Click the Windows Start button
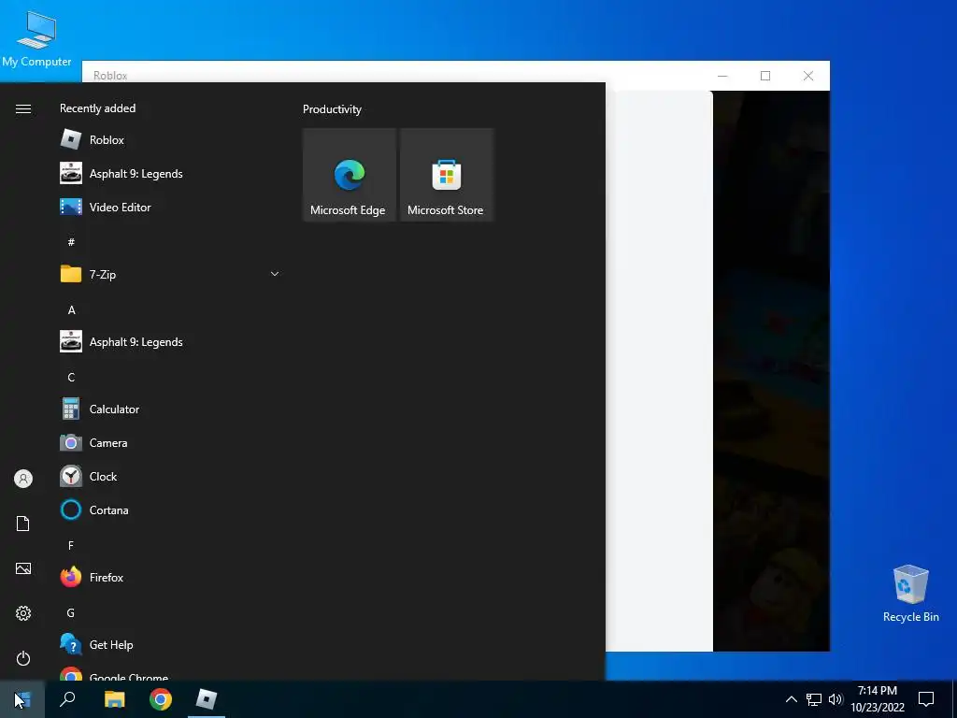This screenshot has height=718, width=957. coord(22,699)
